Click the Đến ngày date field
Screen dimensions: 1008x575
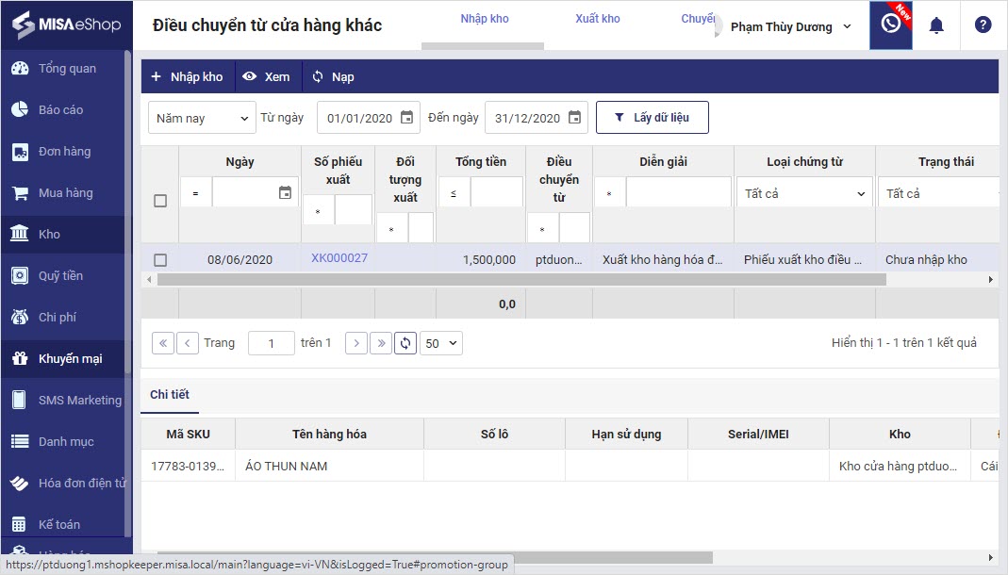tap(537, 118)
